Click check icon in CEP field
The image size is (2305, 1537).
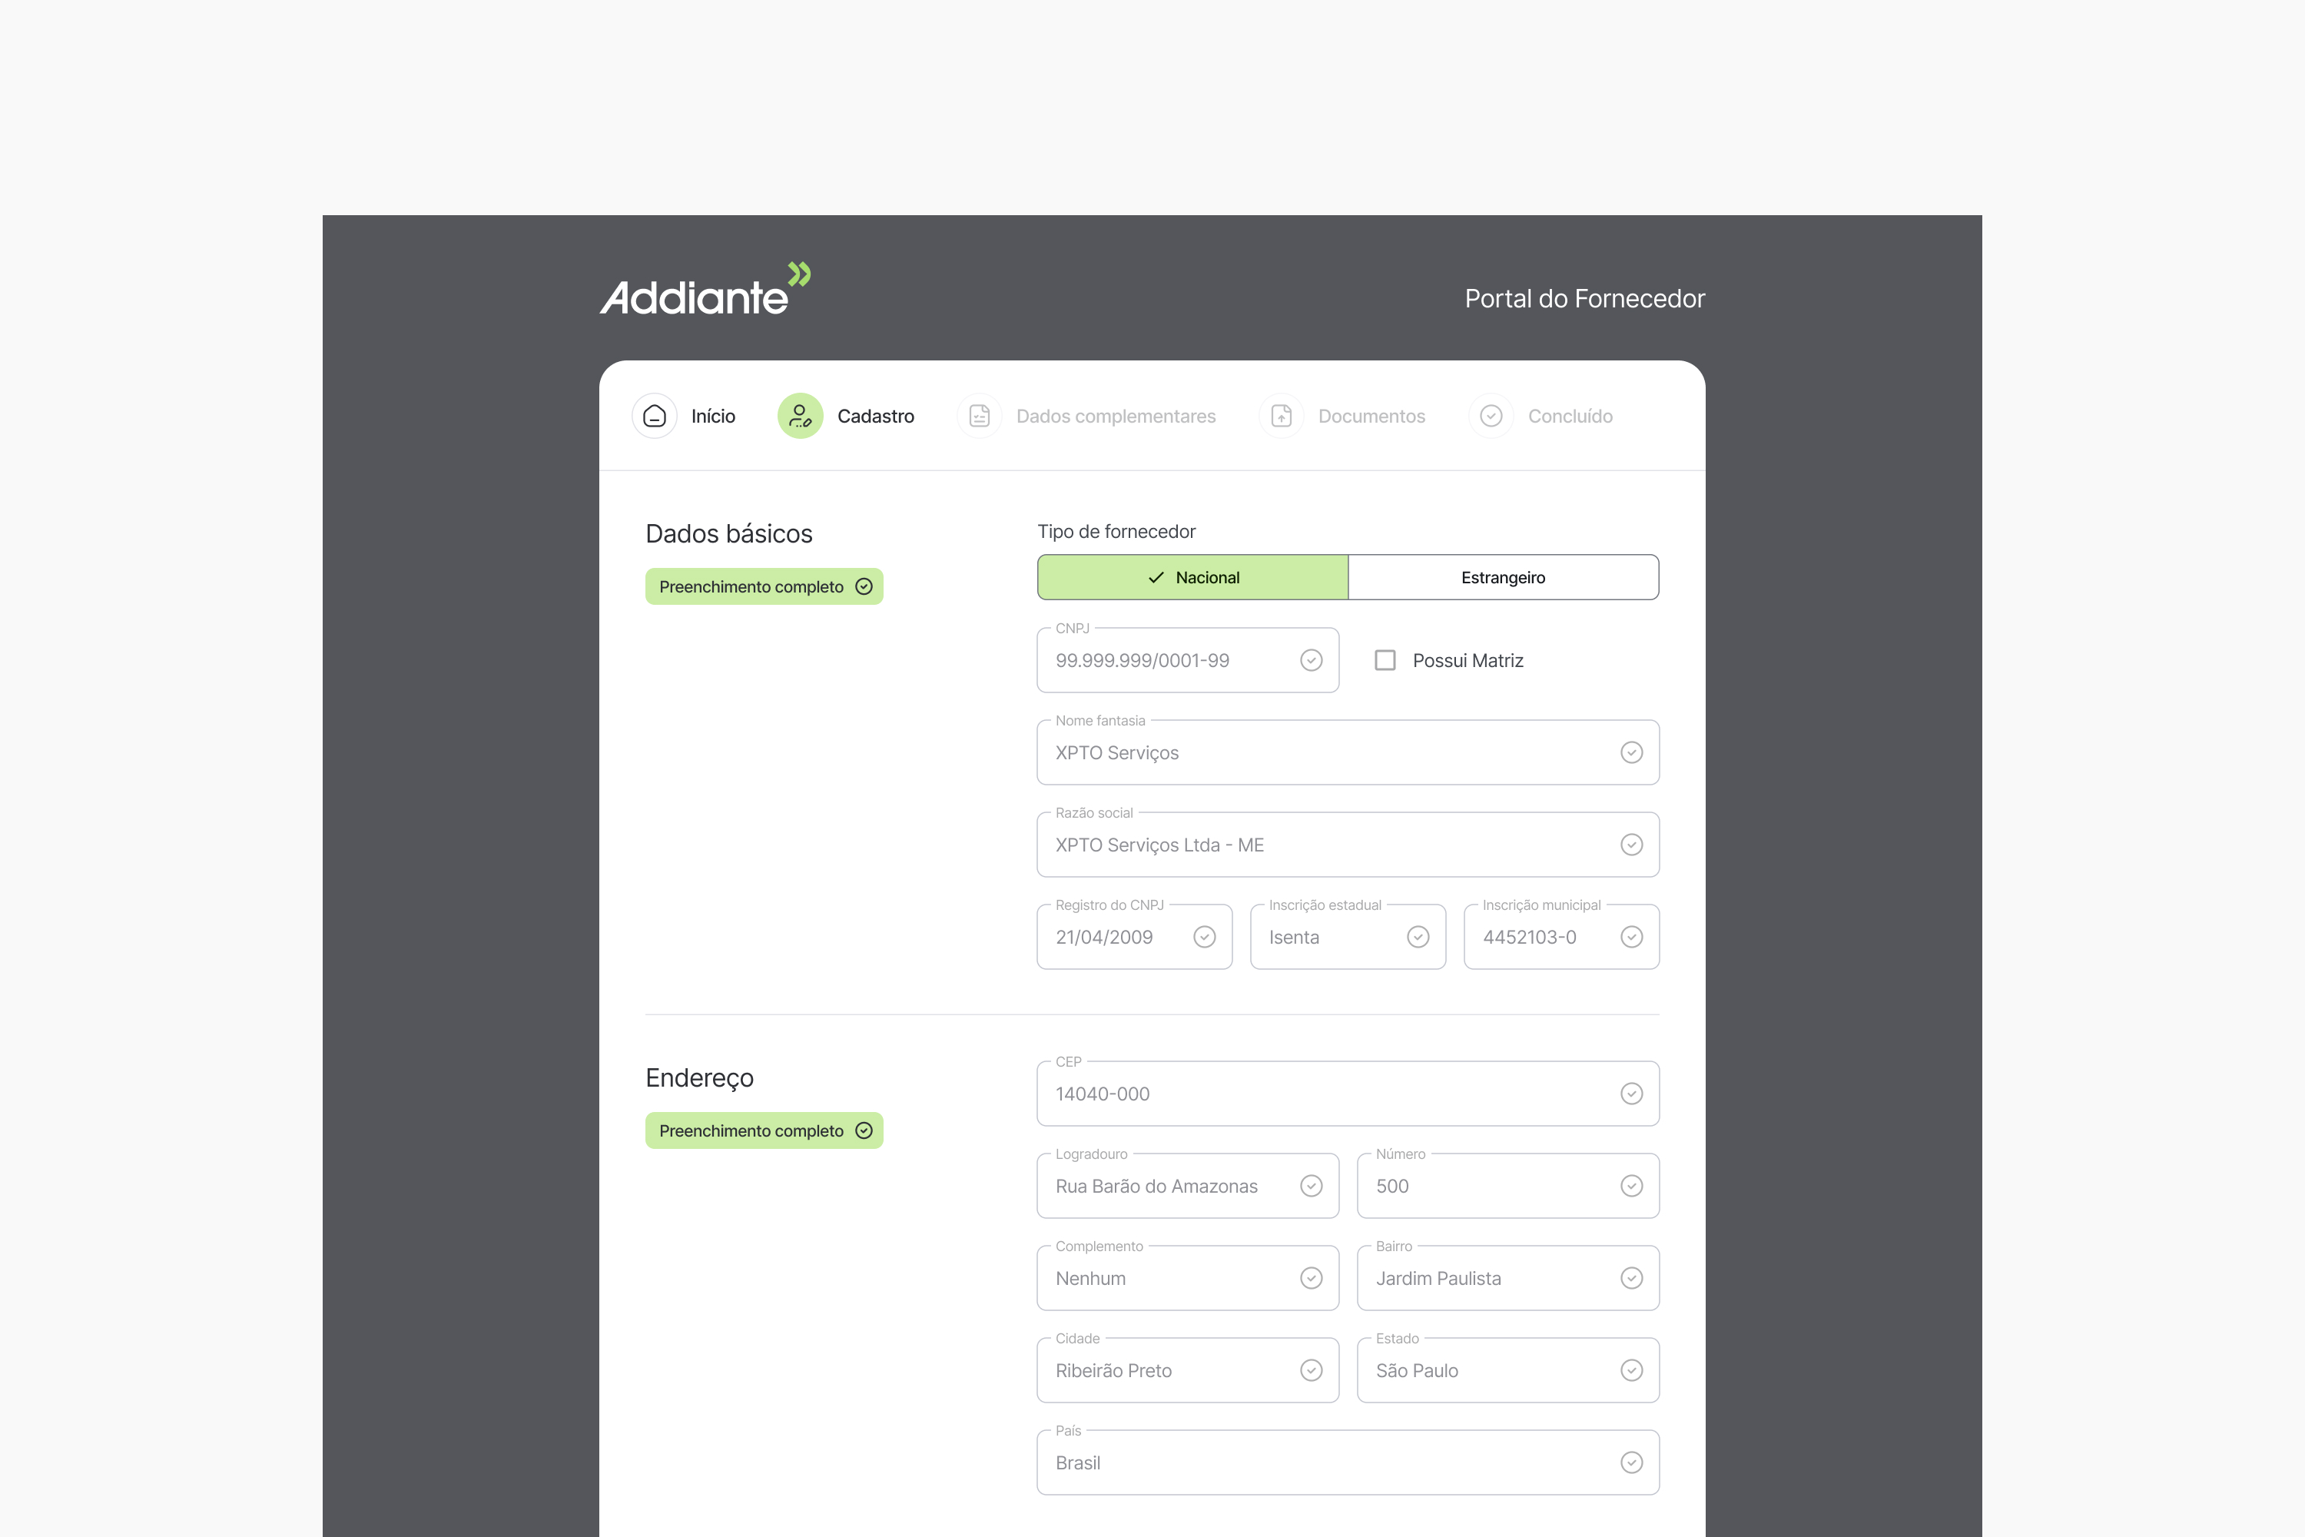(1630, 1094)
